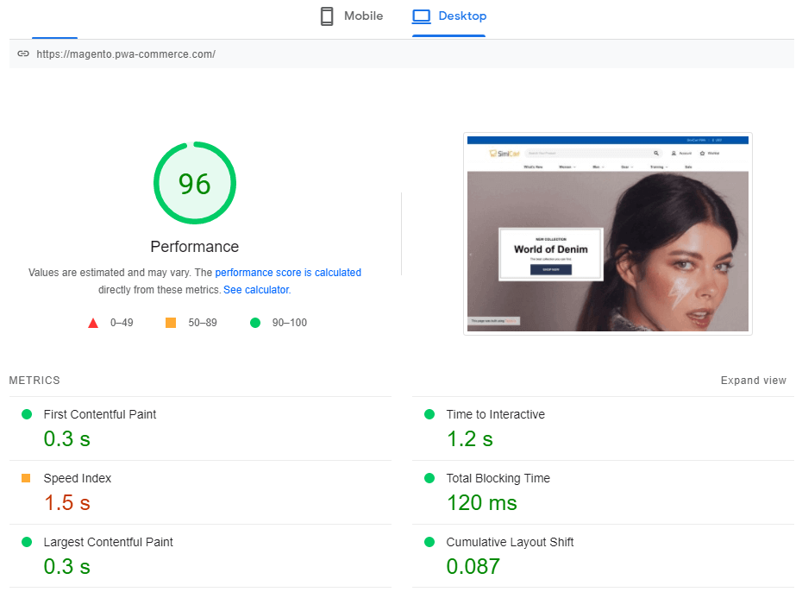The image size is (802, 592).
Task: Select the Desktop tab
Action: pyautogui.click(x=449, y=16)
